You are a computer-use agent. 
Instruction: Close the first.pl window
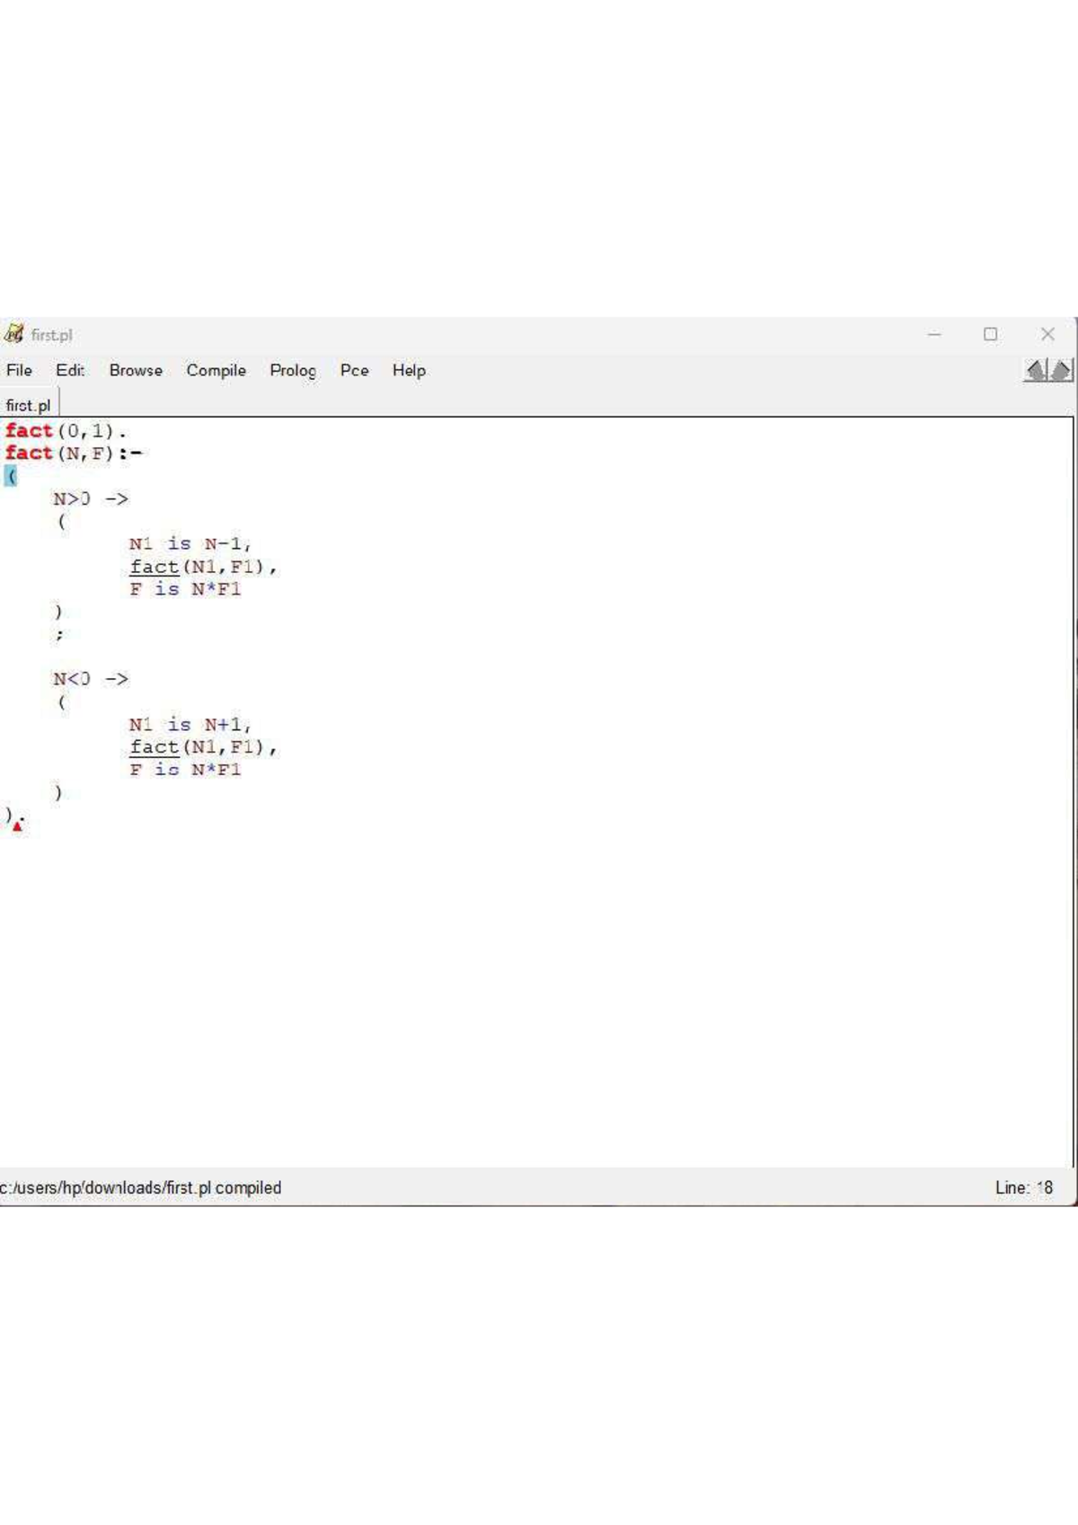(x=1047, y=334)
